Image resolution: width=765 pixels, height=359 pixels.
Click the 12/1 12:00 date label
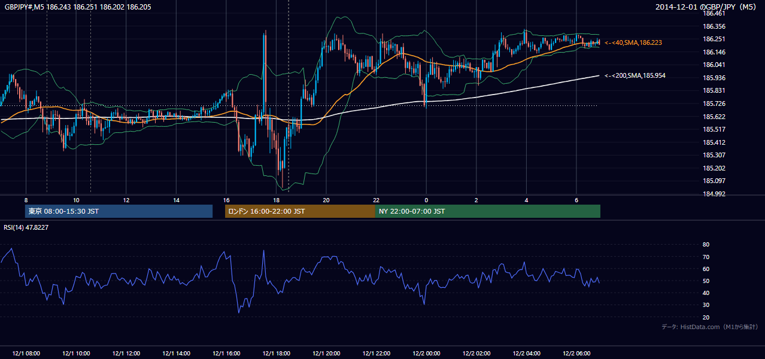126,353
